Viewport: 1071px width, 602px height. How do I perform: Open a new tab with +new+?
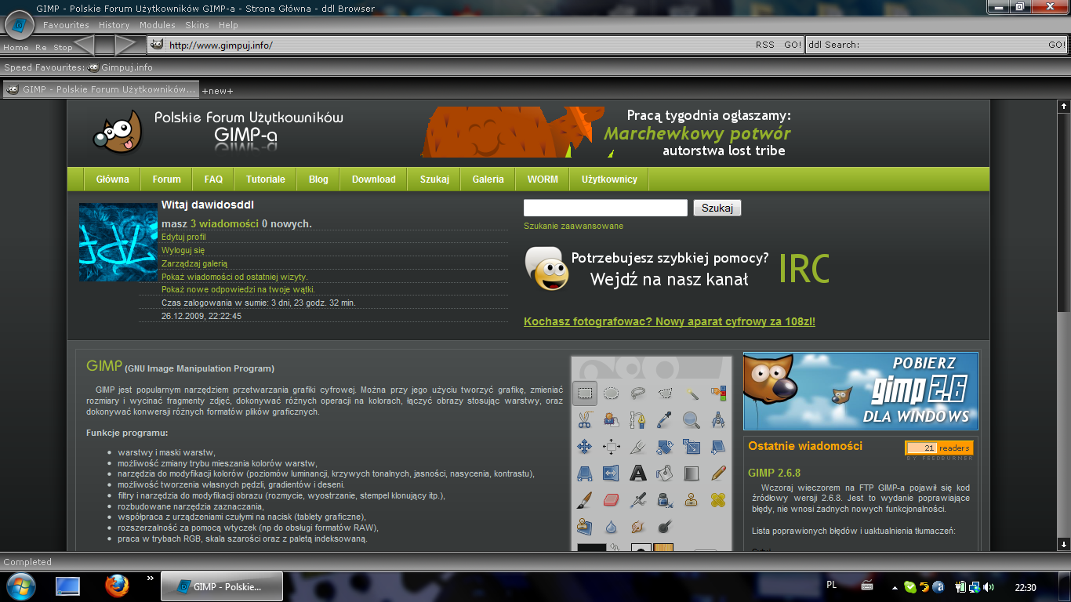coord(217,91)
